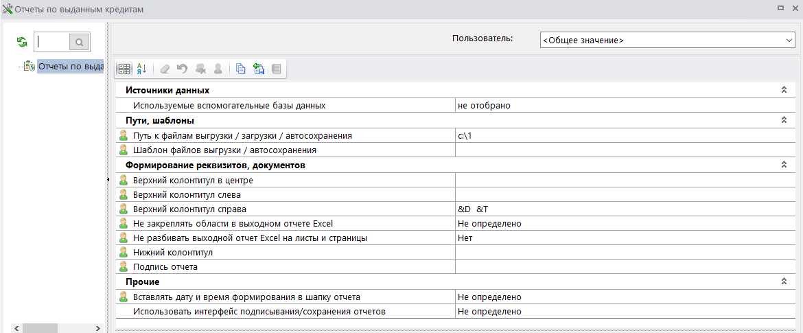
Task: Click the green refresh icon in left panel
Action: [22, 42]
